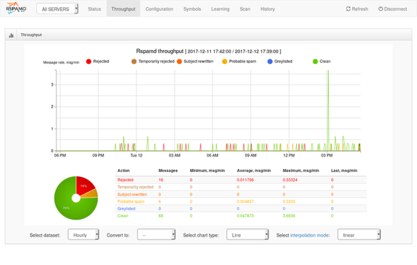The height and width of the screenshot is (265, 417).
Task: Click the Refresh icon button
Action: (349, 9)
